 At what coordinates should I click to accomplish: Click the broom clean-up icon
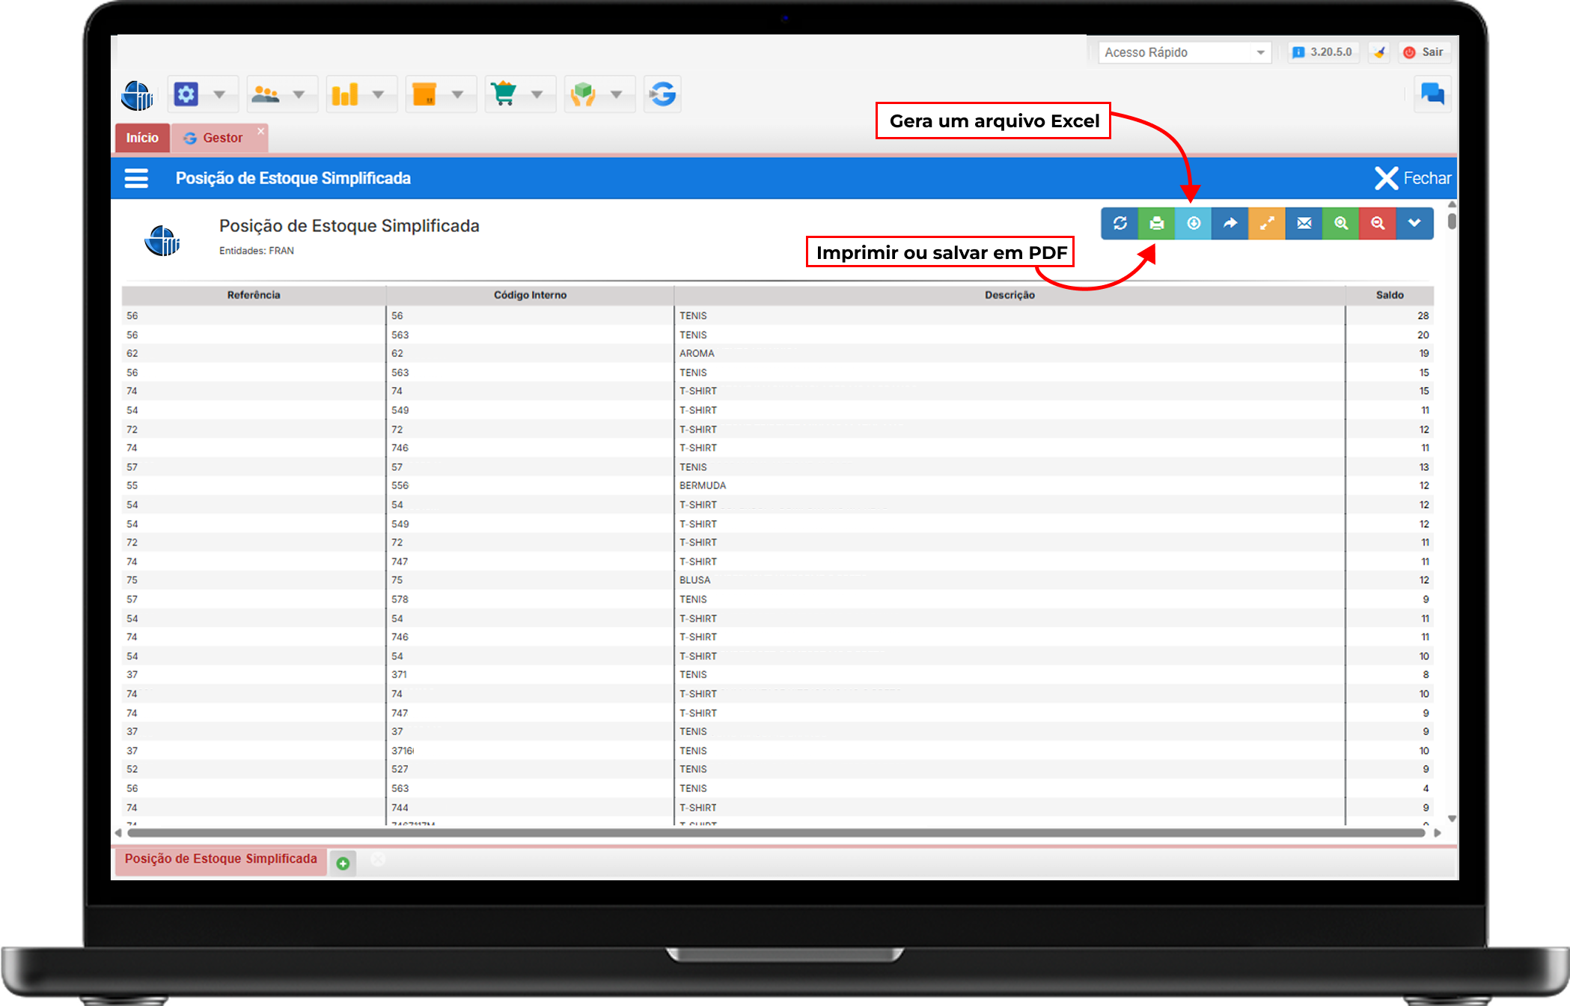(1379, 52)
